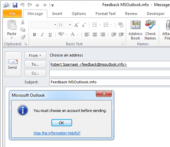This screenshot has height=147, width=170.
Task: Open 'Was this information helpful?' link
Action: pyautogui.click(x=57, y=133)
